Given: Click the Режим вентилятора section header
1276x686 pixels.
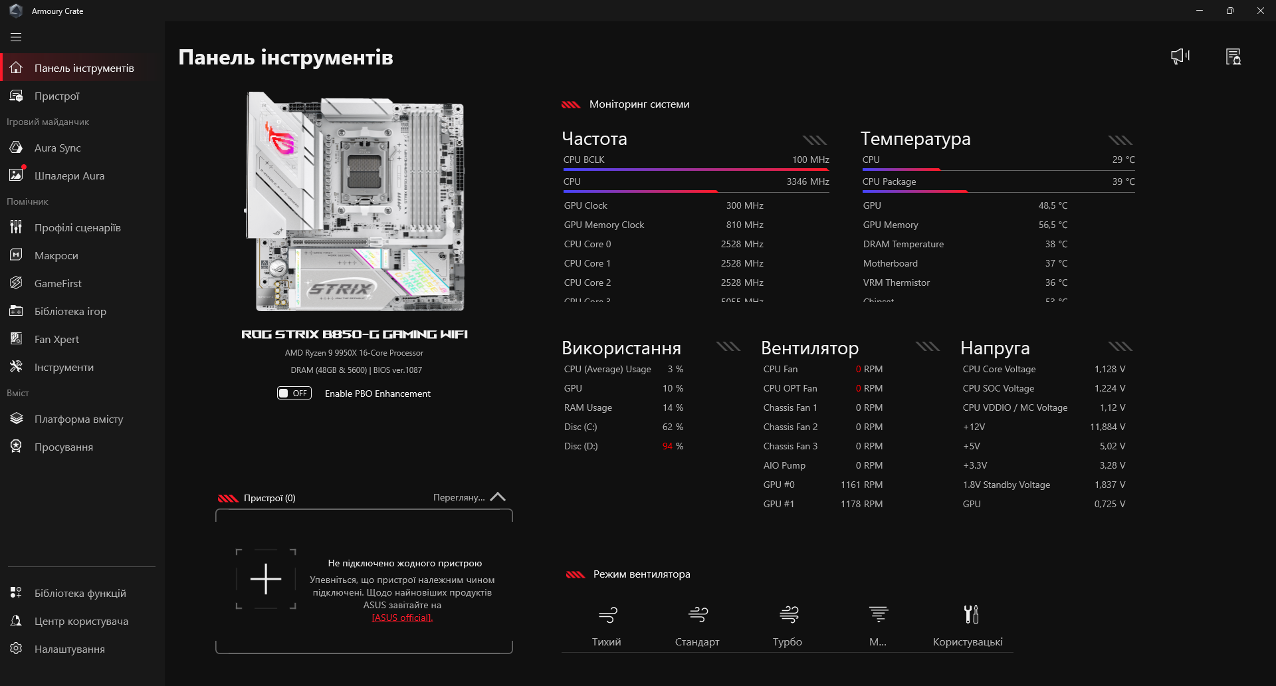Looking at the screenshot, I should click(x=641, y=574).
